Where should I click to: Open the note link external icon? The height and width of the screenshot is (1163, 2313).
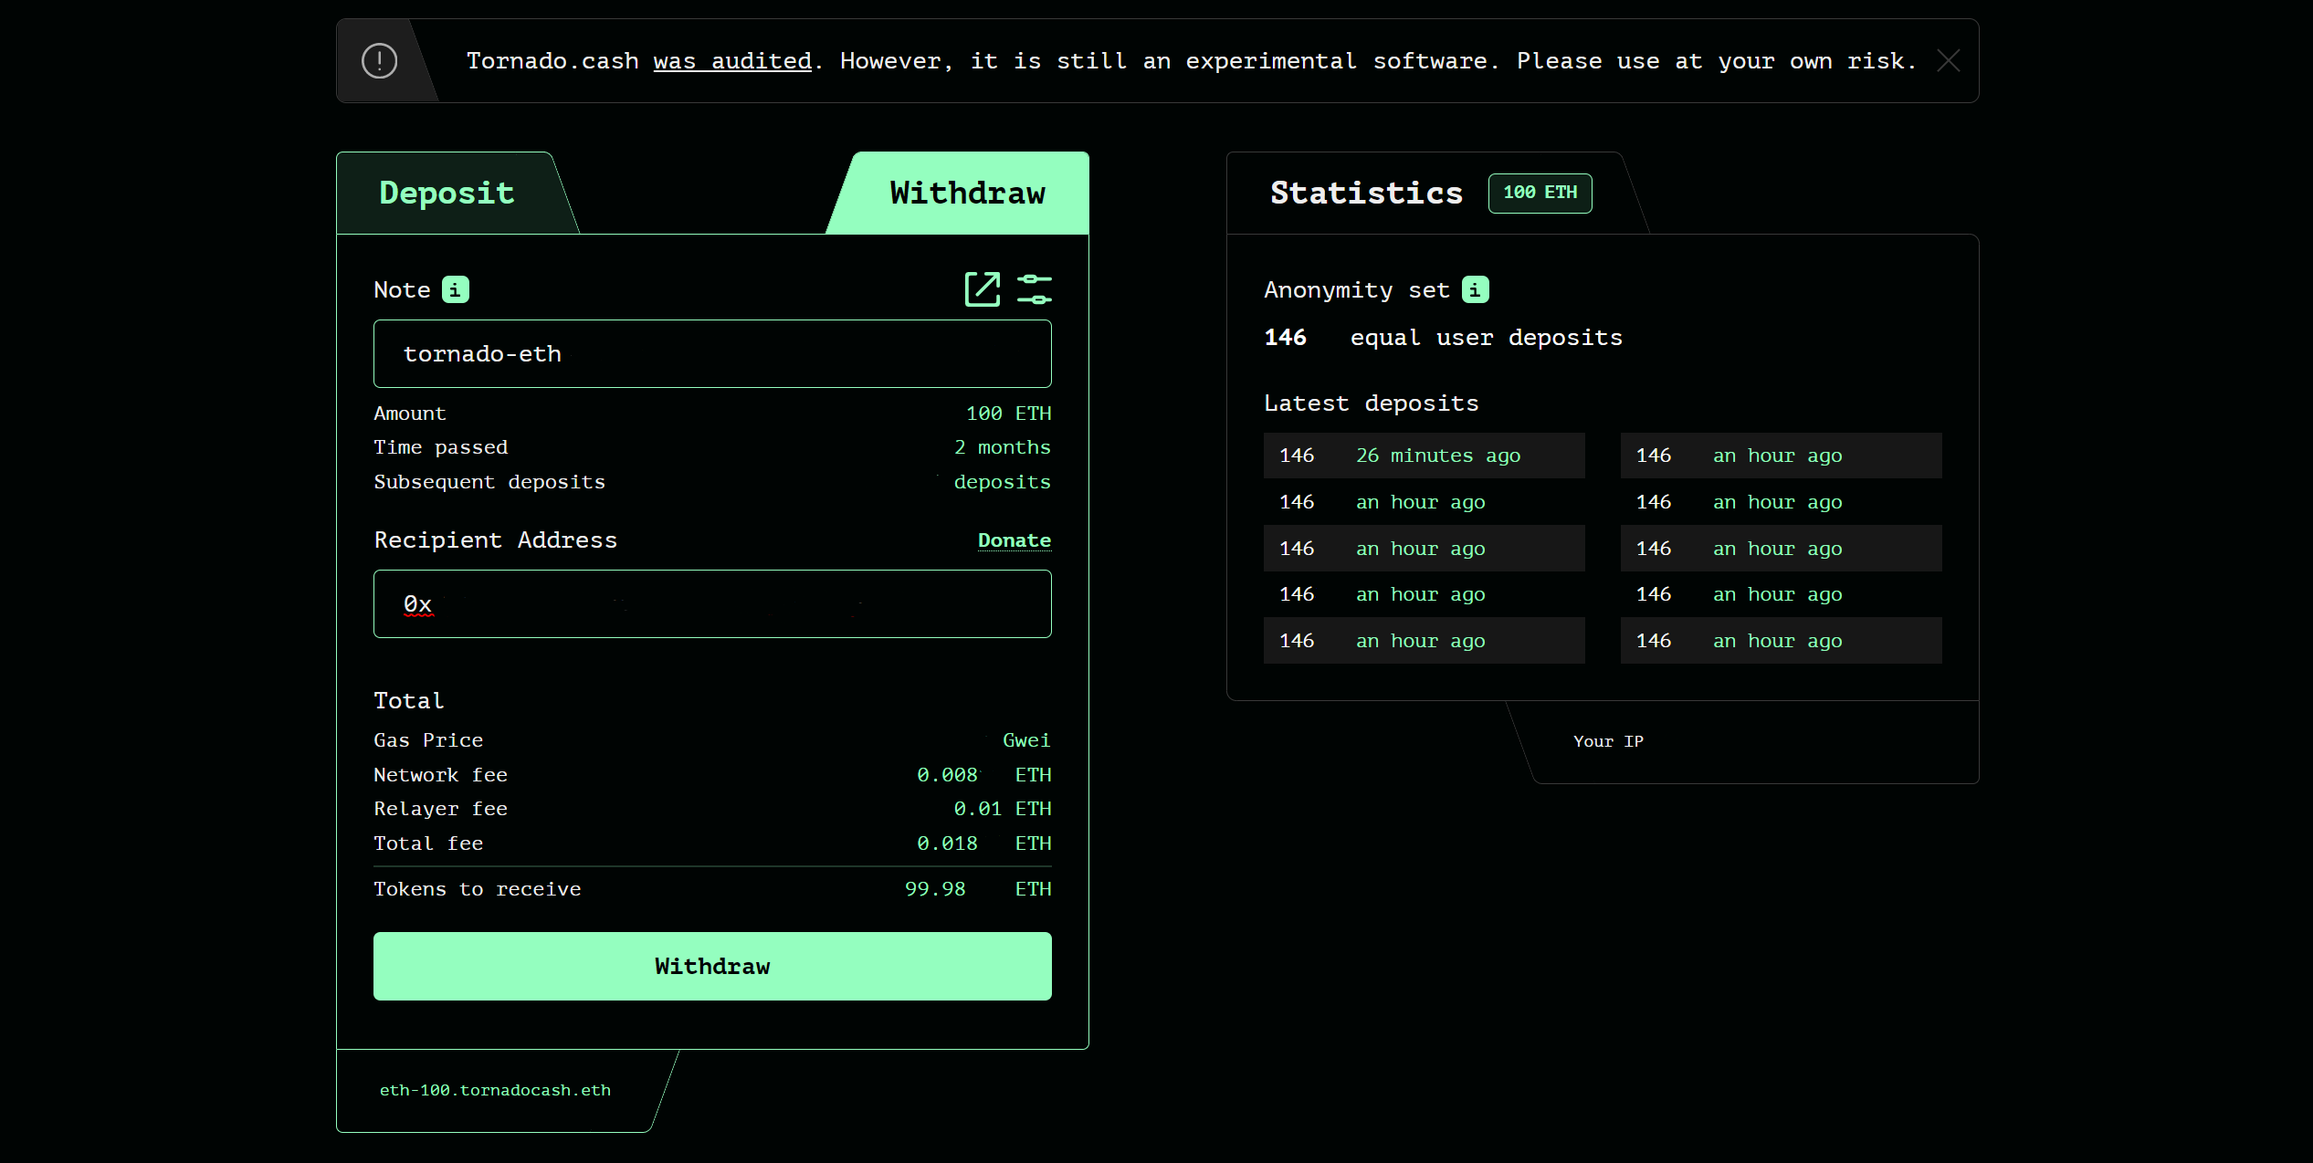click(983, 289)
